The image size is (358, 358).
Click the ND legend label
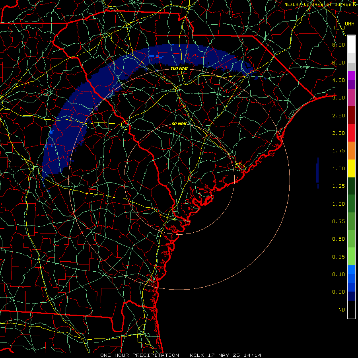coord(342,310)
